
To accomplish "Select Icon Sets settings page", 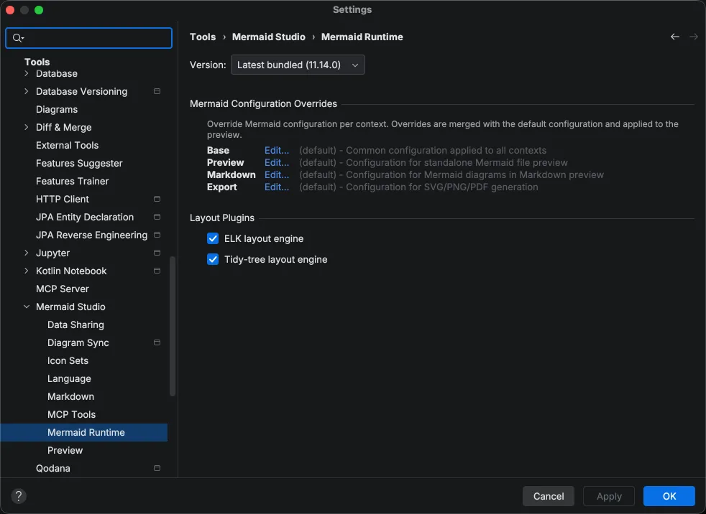I will [x=68, y=360].
